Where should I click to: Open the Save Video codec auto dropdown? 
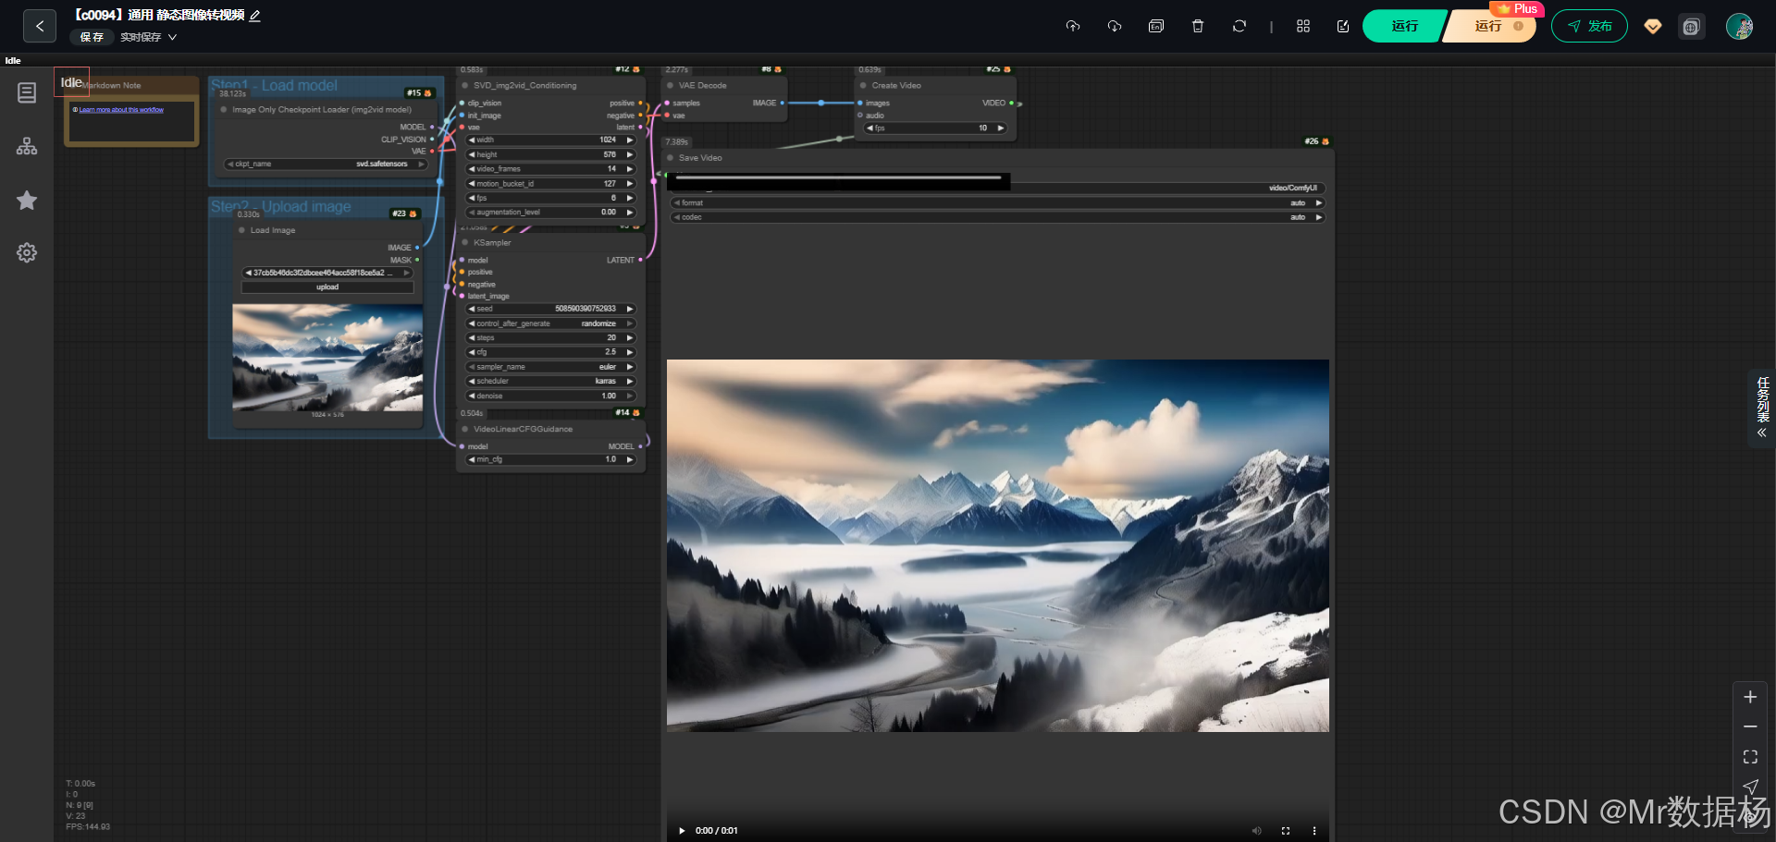click(998, 217)
